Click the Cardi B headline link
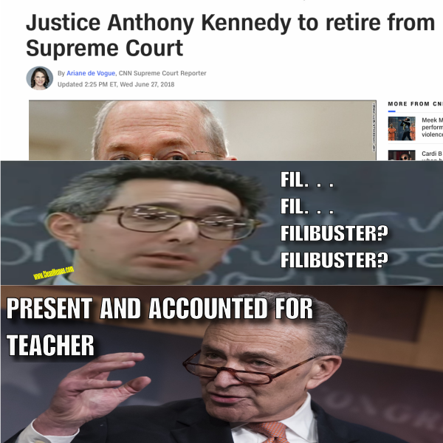Screen dimensions: 443x443 coord(432,155)
